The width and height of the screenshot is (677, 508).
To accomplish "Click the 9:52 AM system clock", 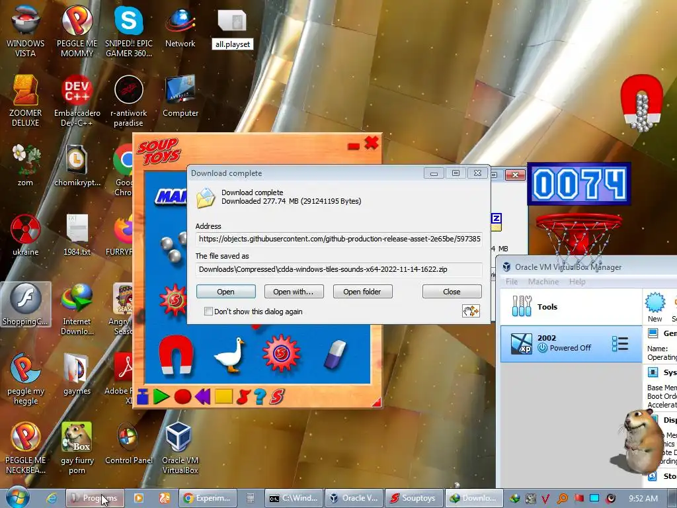I will point(643,499).
